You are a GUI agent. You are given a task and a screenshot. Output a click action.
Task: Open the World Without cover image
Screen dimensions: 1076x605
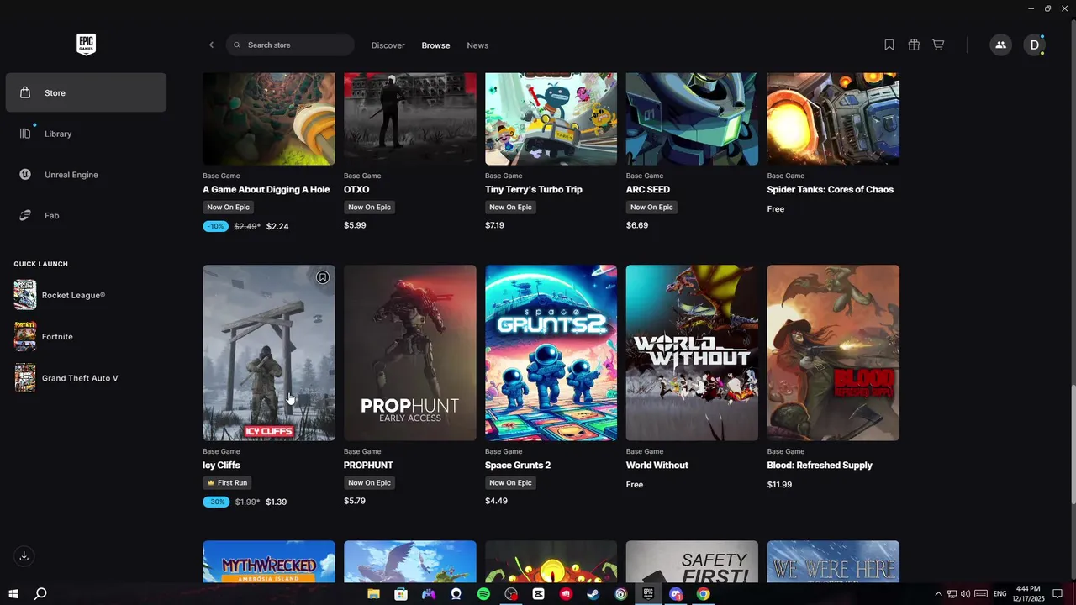[692, 353]
